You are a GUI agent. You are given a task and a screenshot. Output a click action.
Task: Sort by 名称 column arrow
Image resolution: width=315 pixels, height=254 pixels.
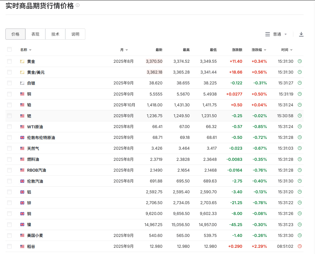tap(30, 50)
